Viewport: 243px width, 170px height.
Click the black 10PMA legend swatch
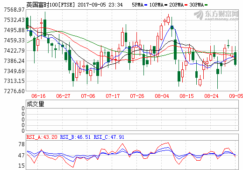[x=166, y=5]
